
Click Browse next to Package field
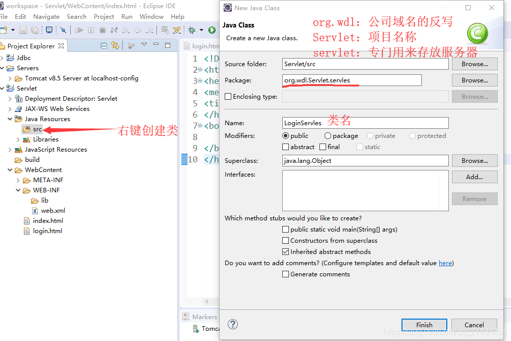474,80
